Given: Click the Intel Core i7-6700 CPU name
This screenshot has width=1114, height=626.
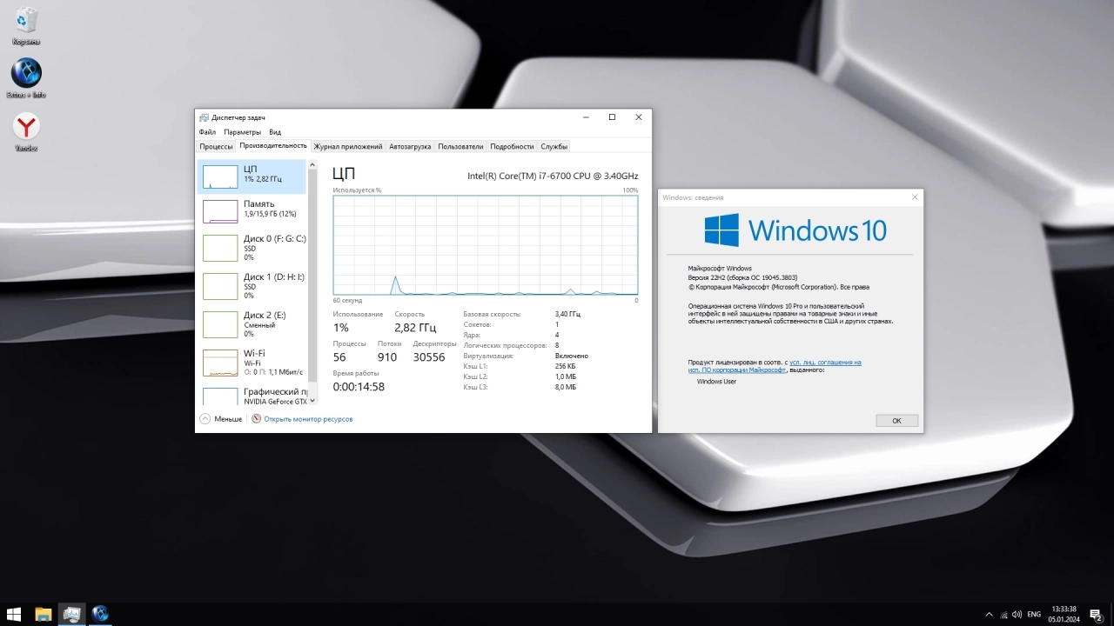Looking at the screenshot, I should [553, 176].
